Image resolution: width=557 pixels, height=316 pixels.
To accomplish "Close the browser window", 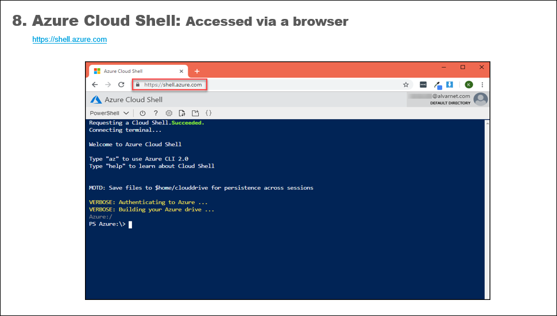I will pyautogui.click(x=481, y=67).
